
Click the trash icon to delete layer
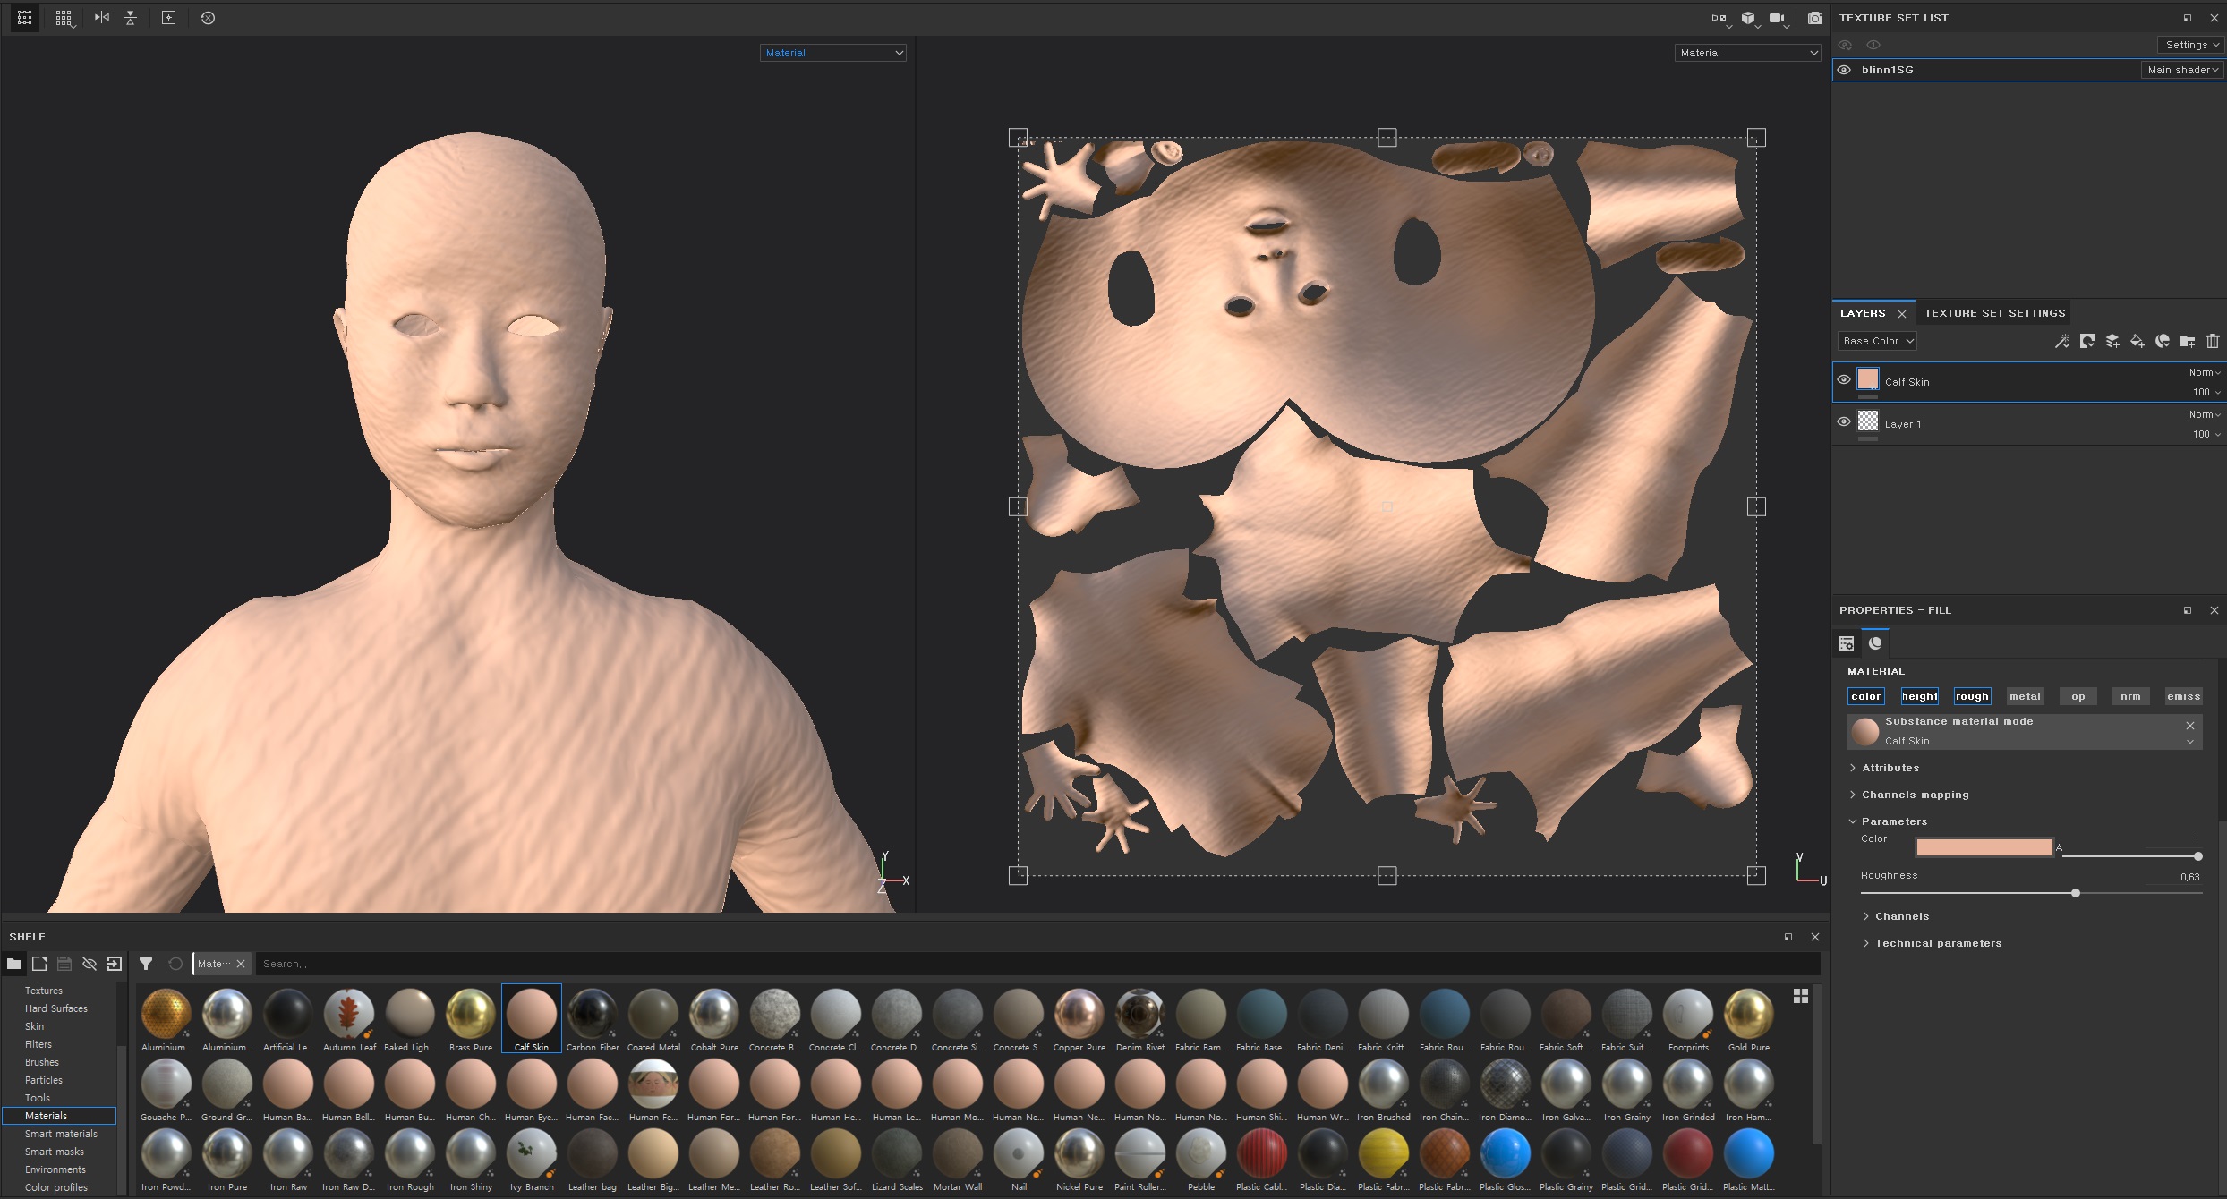point(2213,341)
